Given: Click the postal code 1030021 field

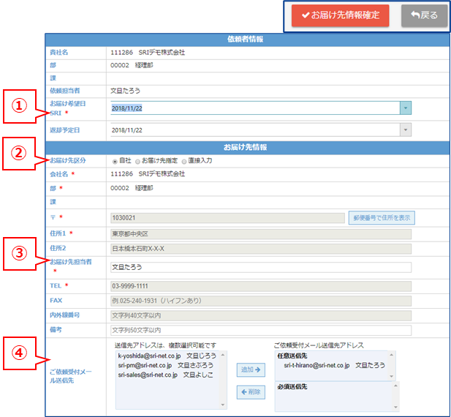Looking at the screenshot, I should click(x=227, y=218).
